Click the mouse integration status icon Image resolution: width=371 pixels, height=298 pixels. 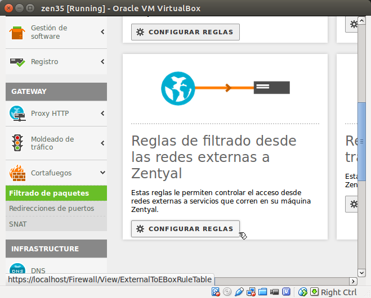[303, 292]
